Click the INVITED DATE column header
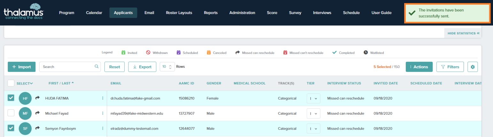 click(x=386, y=83)
